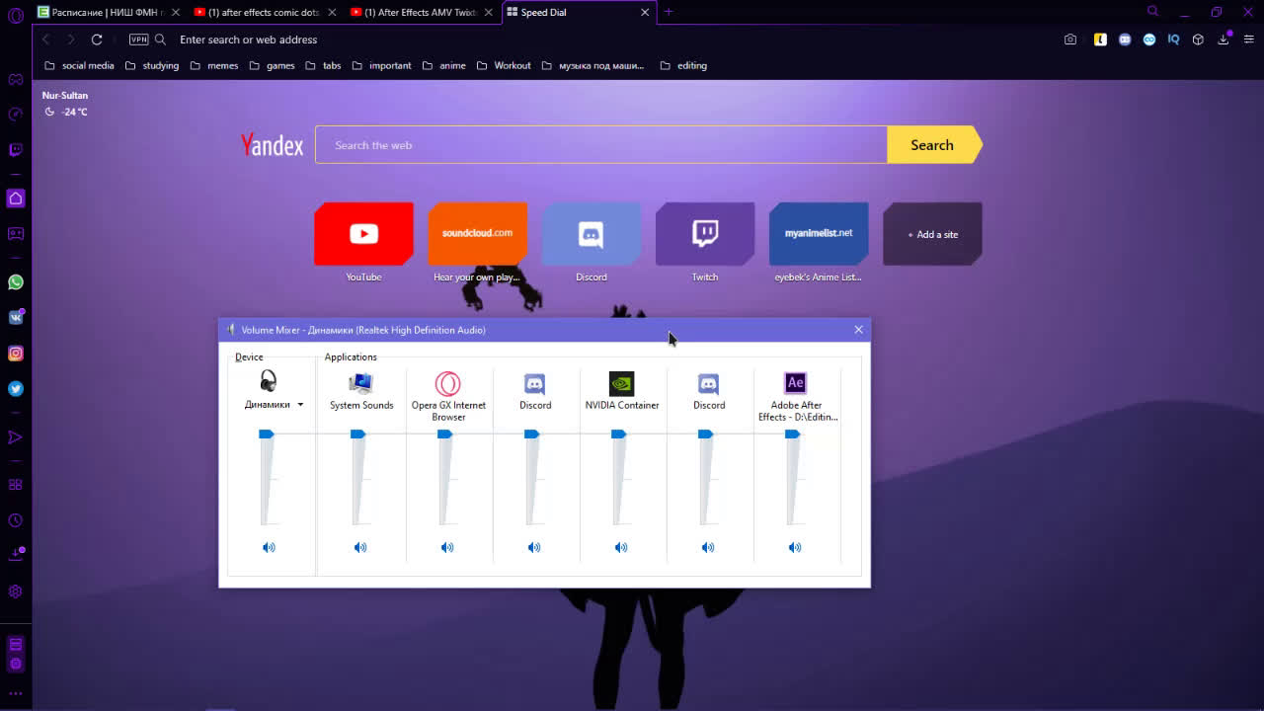Click the VK sidebar icon
Image resolution: width=1264 pixels, height=711 pixels.
click(16, 318)
